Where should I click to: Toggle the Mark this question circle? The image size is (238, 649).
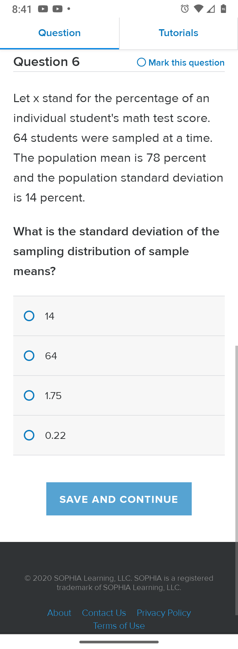[141, 62]
